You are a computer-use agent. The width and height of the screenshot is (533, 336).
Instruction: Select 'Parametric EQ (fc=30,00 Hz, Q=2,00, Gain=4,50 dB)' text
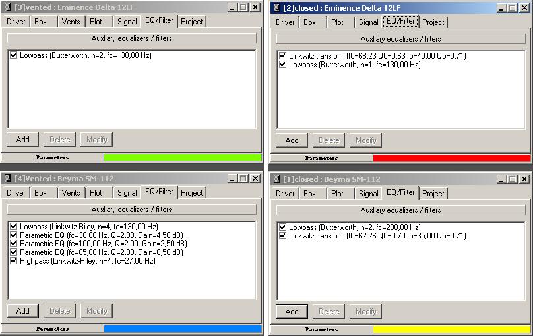point(102,235)
